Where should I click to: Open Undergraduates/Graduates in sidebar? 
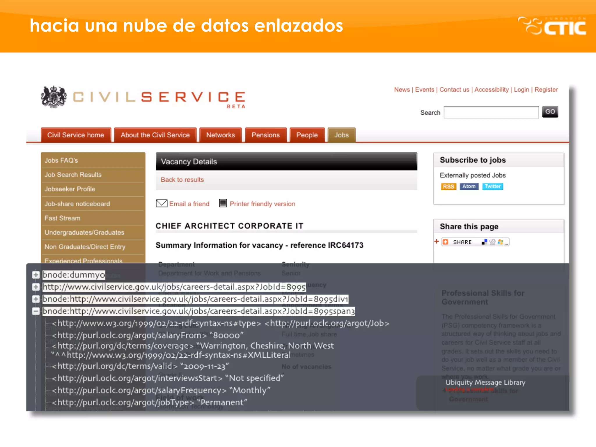click(x=93, y=232)
